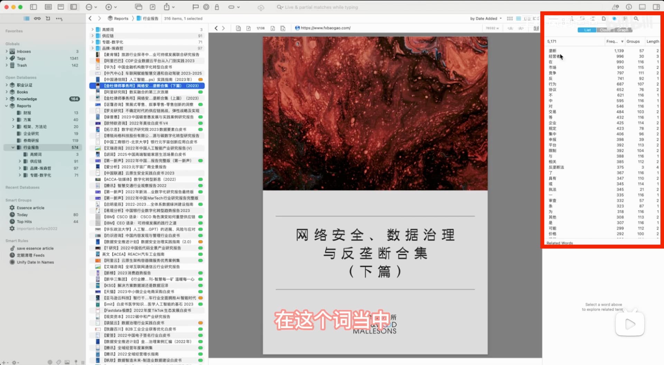Open the reading list glasses icon
The image size is (664, 365).
(x=37, y=18)
